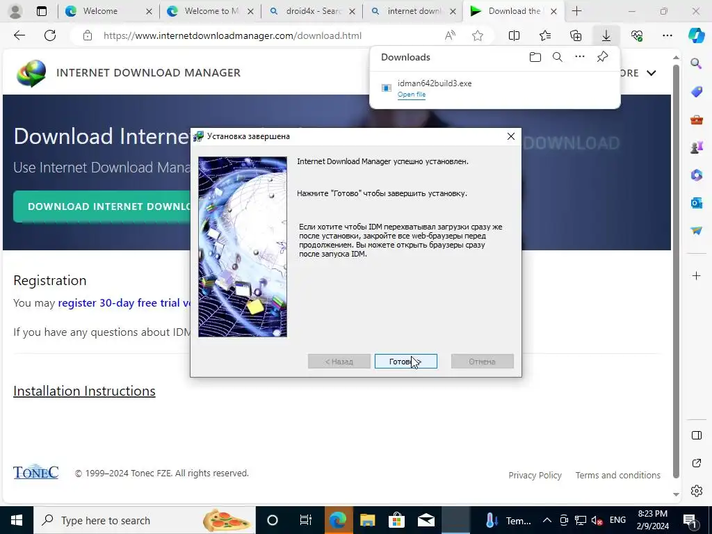Open Installation Instructions link
712x534 pixels.
click(x=84, y=391)
